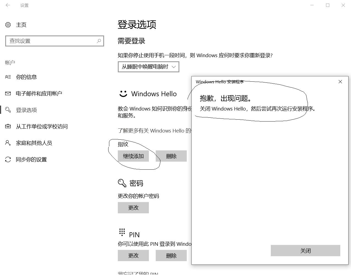
Task: Click the 你的信息 person icon
Action: [8, 77]
